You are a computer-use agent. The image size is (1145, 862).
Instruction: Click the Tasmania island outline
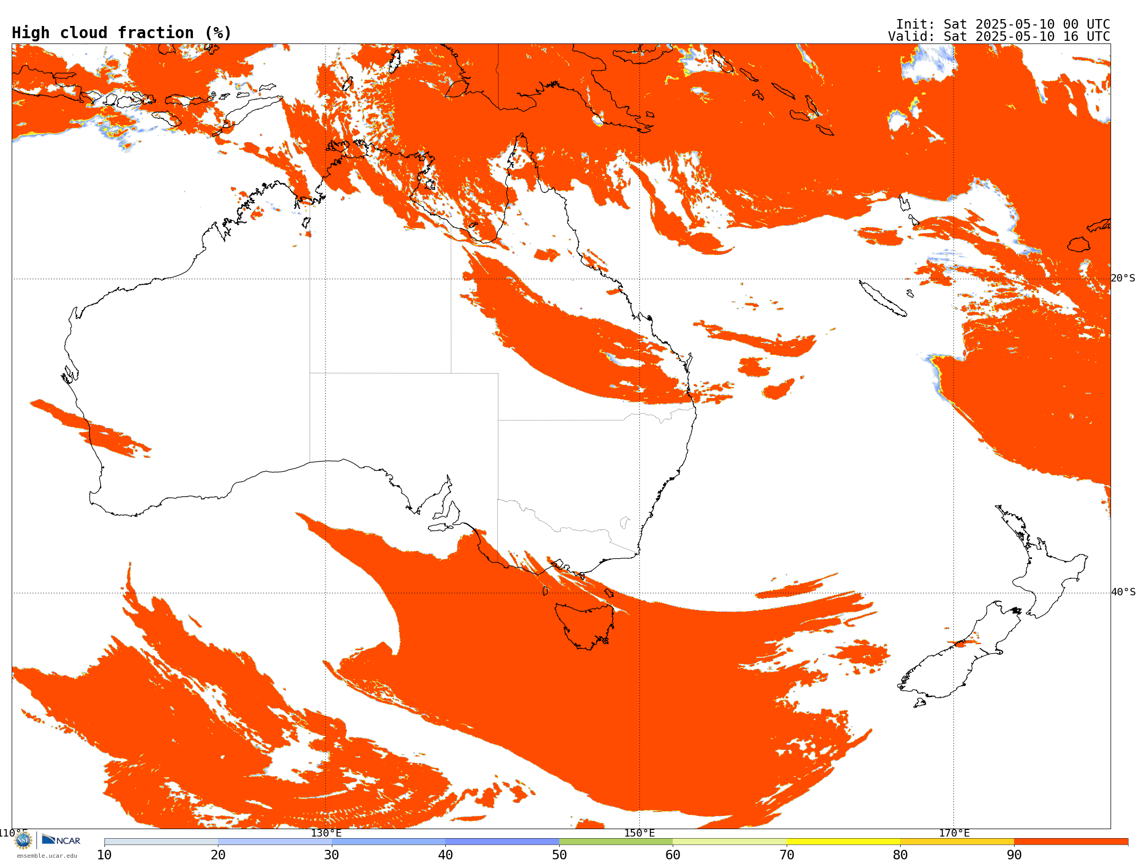585,626
